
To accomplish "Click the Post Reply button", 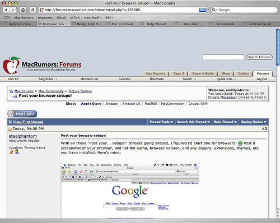I will pyautogui.click(x=22, y=114).
